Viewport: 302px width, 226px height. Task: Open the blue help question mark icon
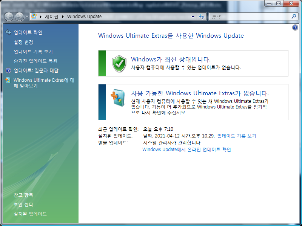(x=295, y=27)
